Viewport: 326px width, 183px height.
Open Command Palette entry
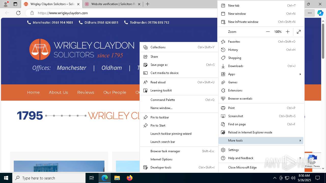click(x=179, y=100)
